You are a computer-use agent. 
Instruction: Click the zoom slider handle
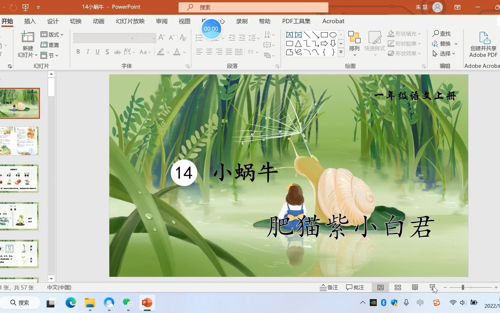click(x=463, y=287)
